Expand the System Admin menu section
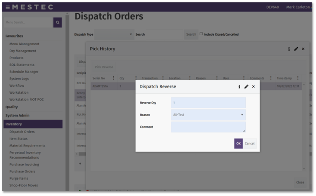The height and width of the screenshot is (196, 316). coord(17,116)
